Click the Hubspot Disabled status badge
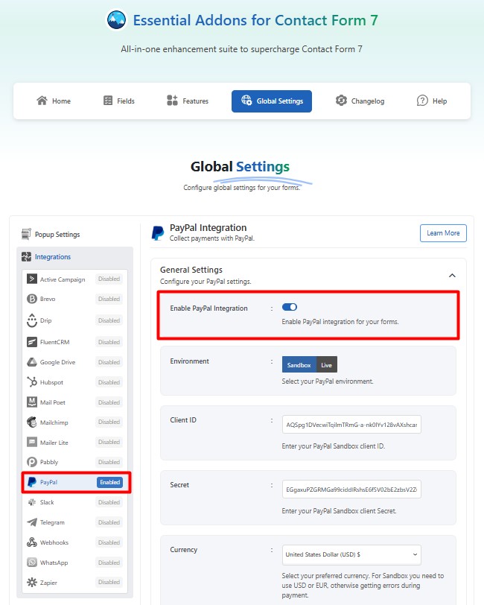Screen dimensions: 484x605 tap(109, 382)
